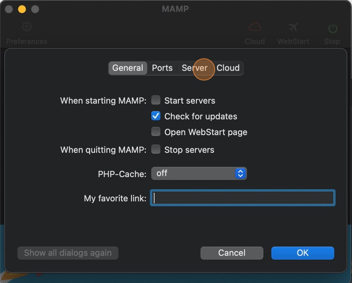Enable the Start servers checkbox

pyautogui.click(x=156, y=101)
